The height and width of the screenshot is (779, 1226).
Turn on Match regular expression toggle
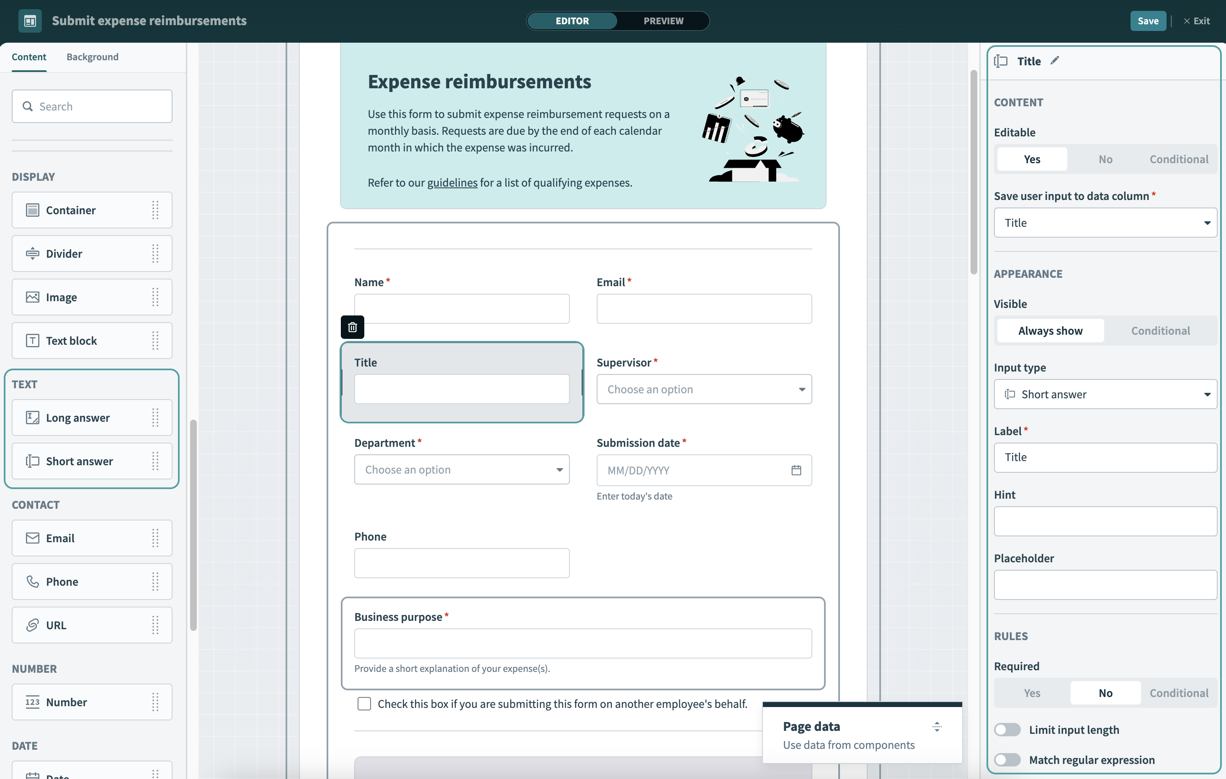[x=1007, y=760]
